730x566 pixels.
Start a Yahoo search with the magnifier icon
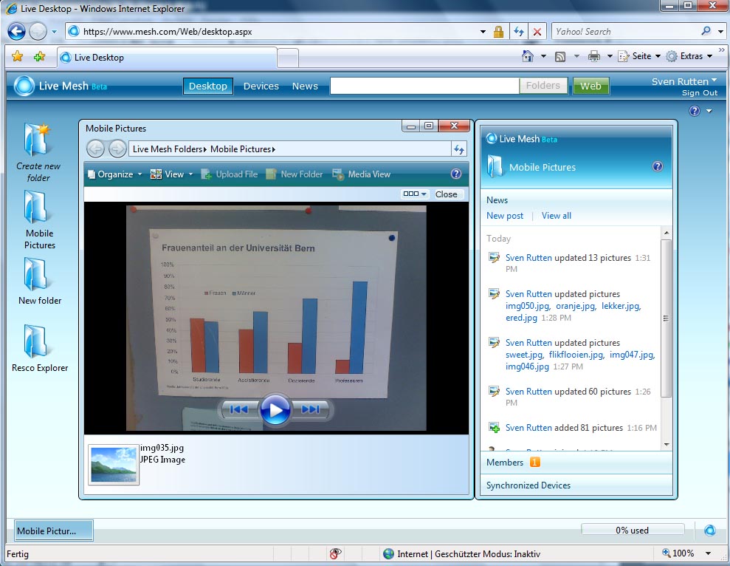click(706, 31)
